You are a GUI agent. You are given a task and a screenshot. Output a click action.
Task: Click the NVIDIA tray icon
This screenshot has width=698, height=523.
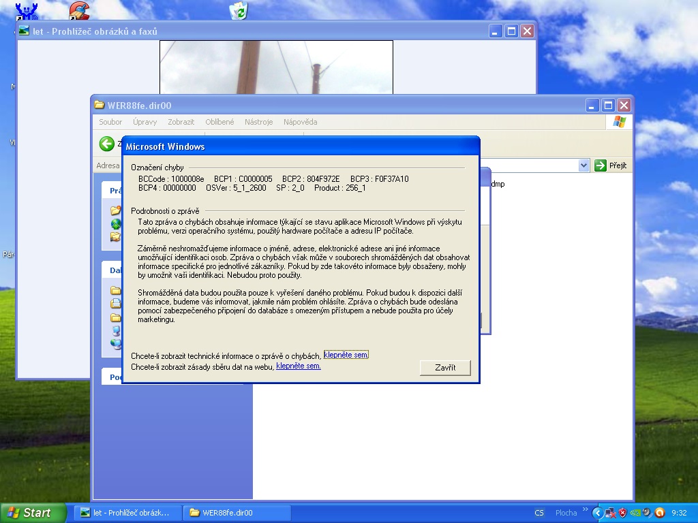tap(635, 513)
